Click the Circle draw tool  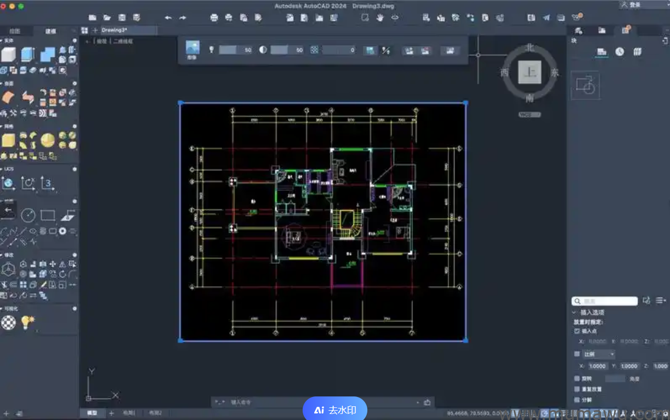point(28,215)
